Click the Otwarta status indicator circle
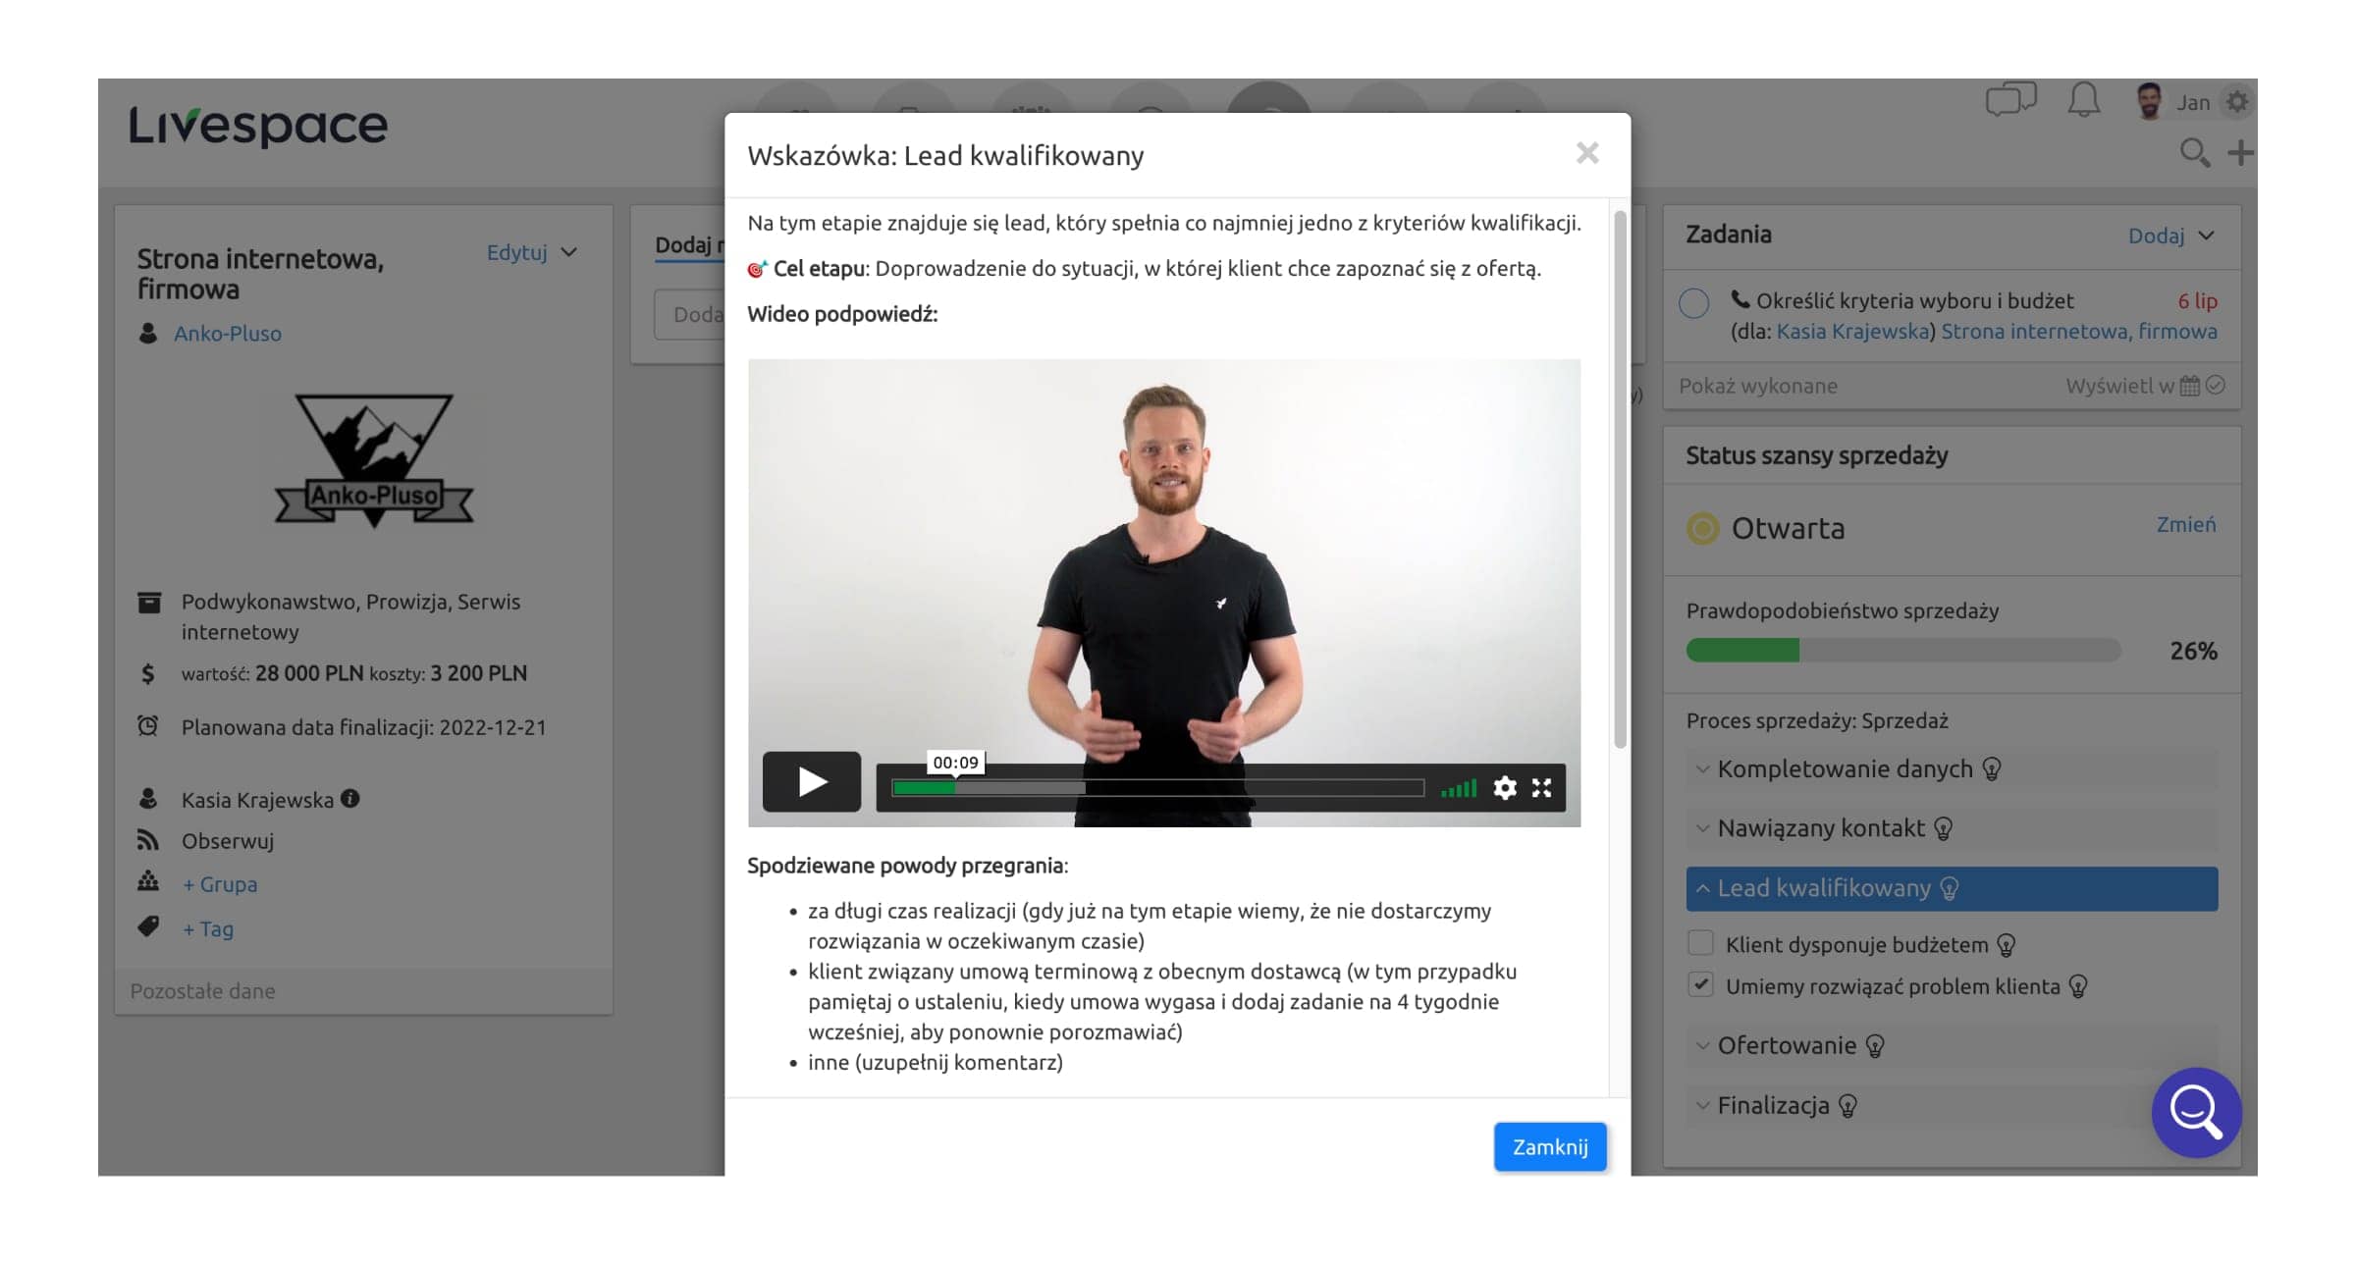This screenshot has height=1268, width=2356. [x=1702, y=528]
